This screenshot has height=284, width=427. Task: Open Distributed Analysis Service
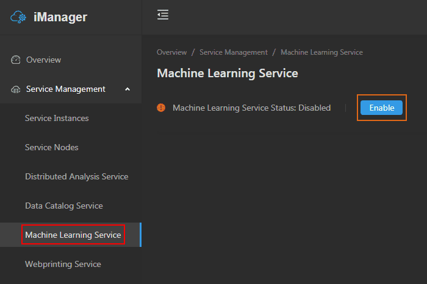coord(77,177)
